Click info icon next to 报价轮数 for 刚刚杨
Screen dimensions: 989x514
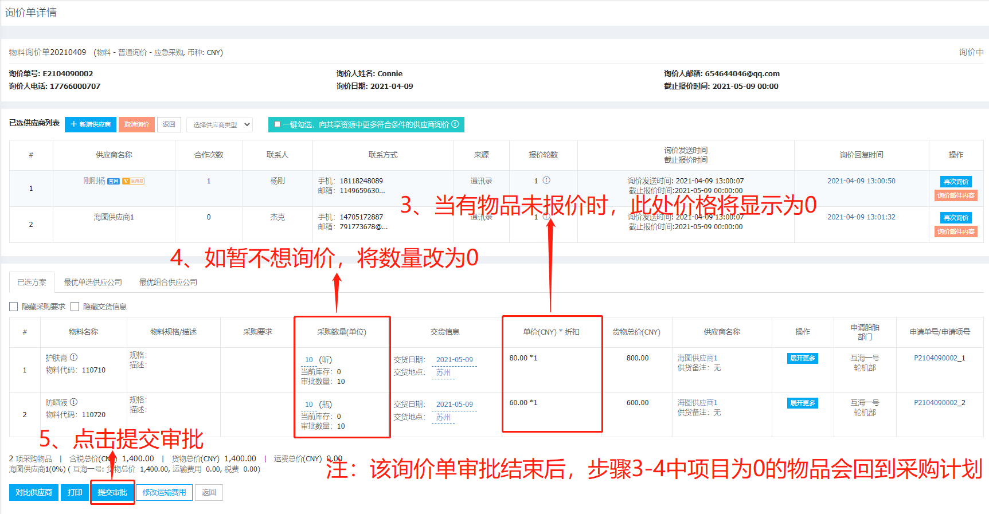pos(546,181)
